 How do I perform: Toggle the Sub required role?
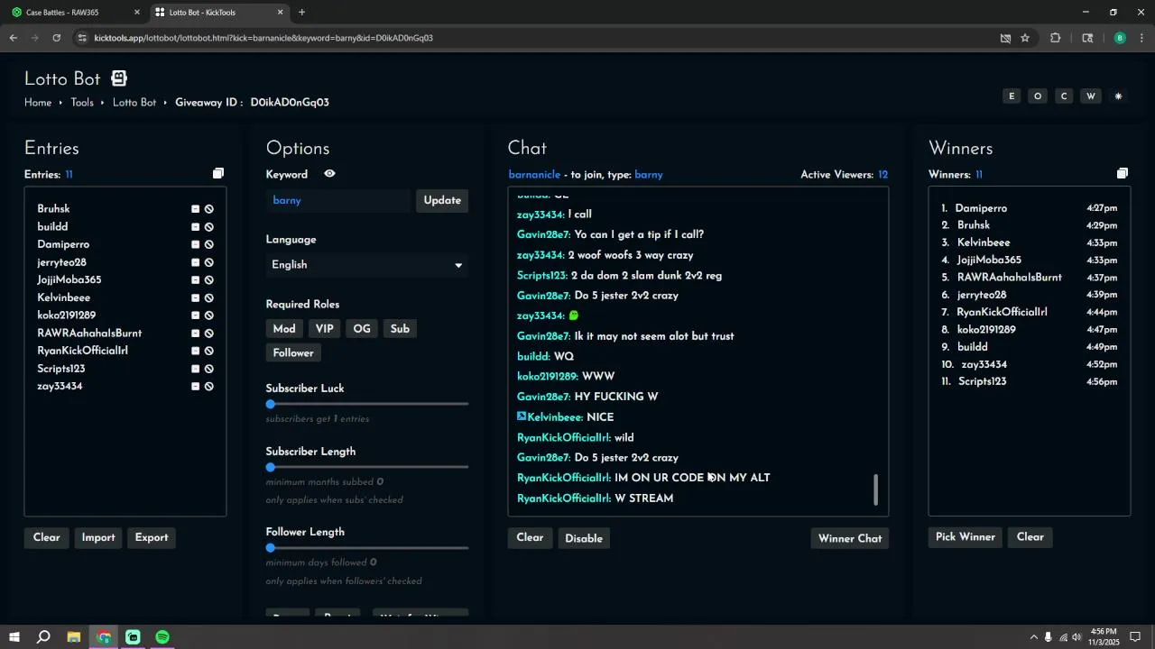coord(400,329)
